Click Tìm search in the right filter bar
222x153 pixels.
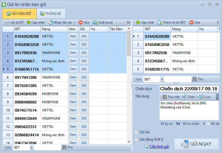pyautogui.click(x=198, y=79)
